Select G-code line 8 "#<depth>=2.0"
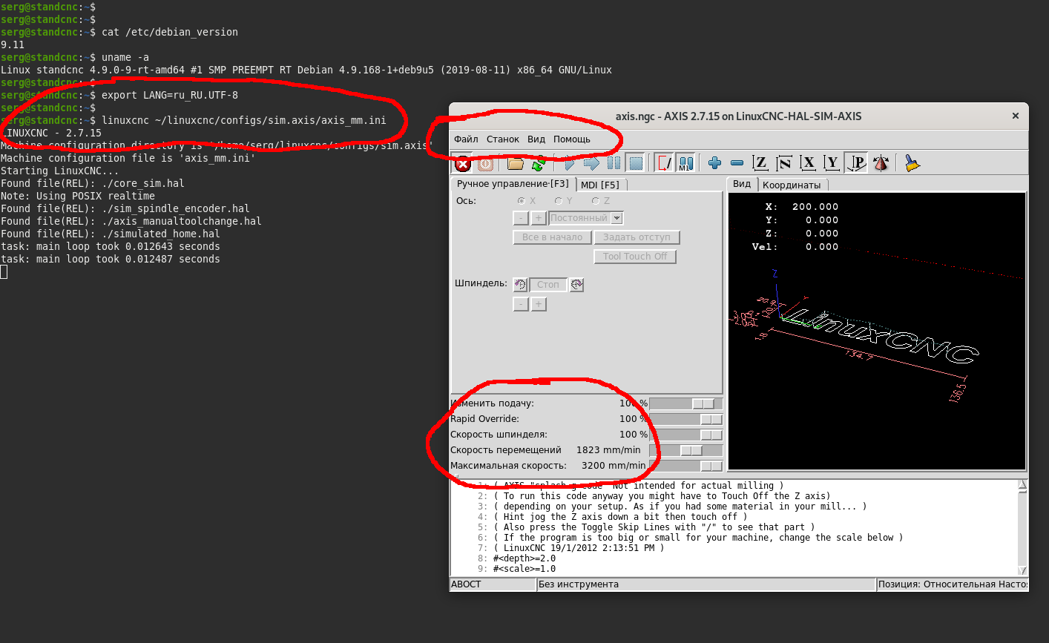This screenshot has width=1049, height=643. [524, 558]
